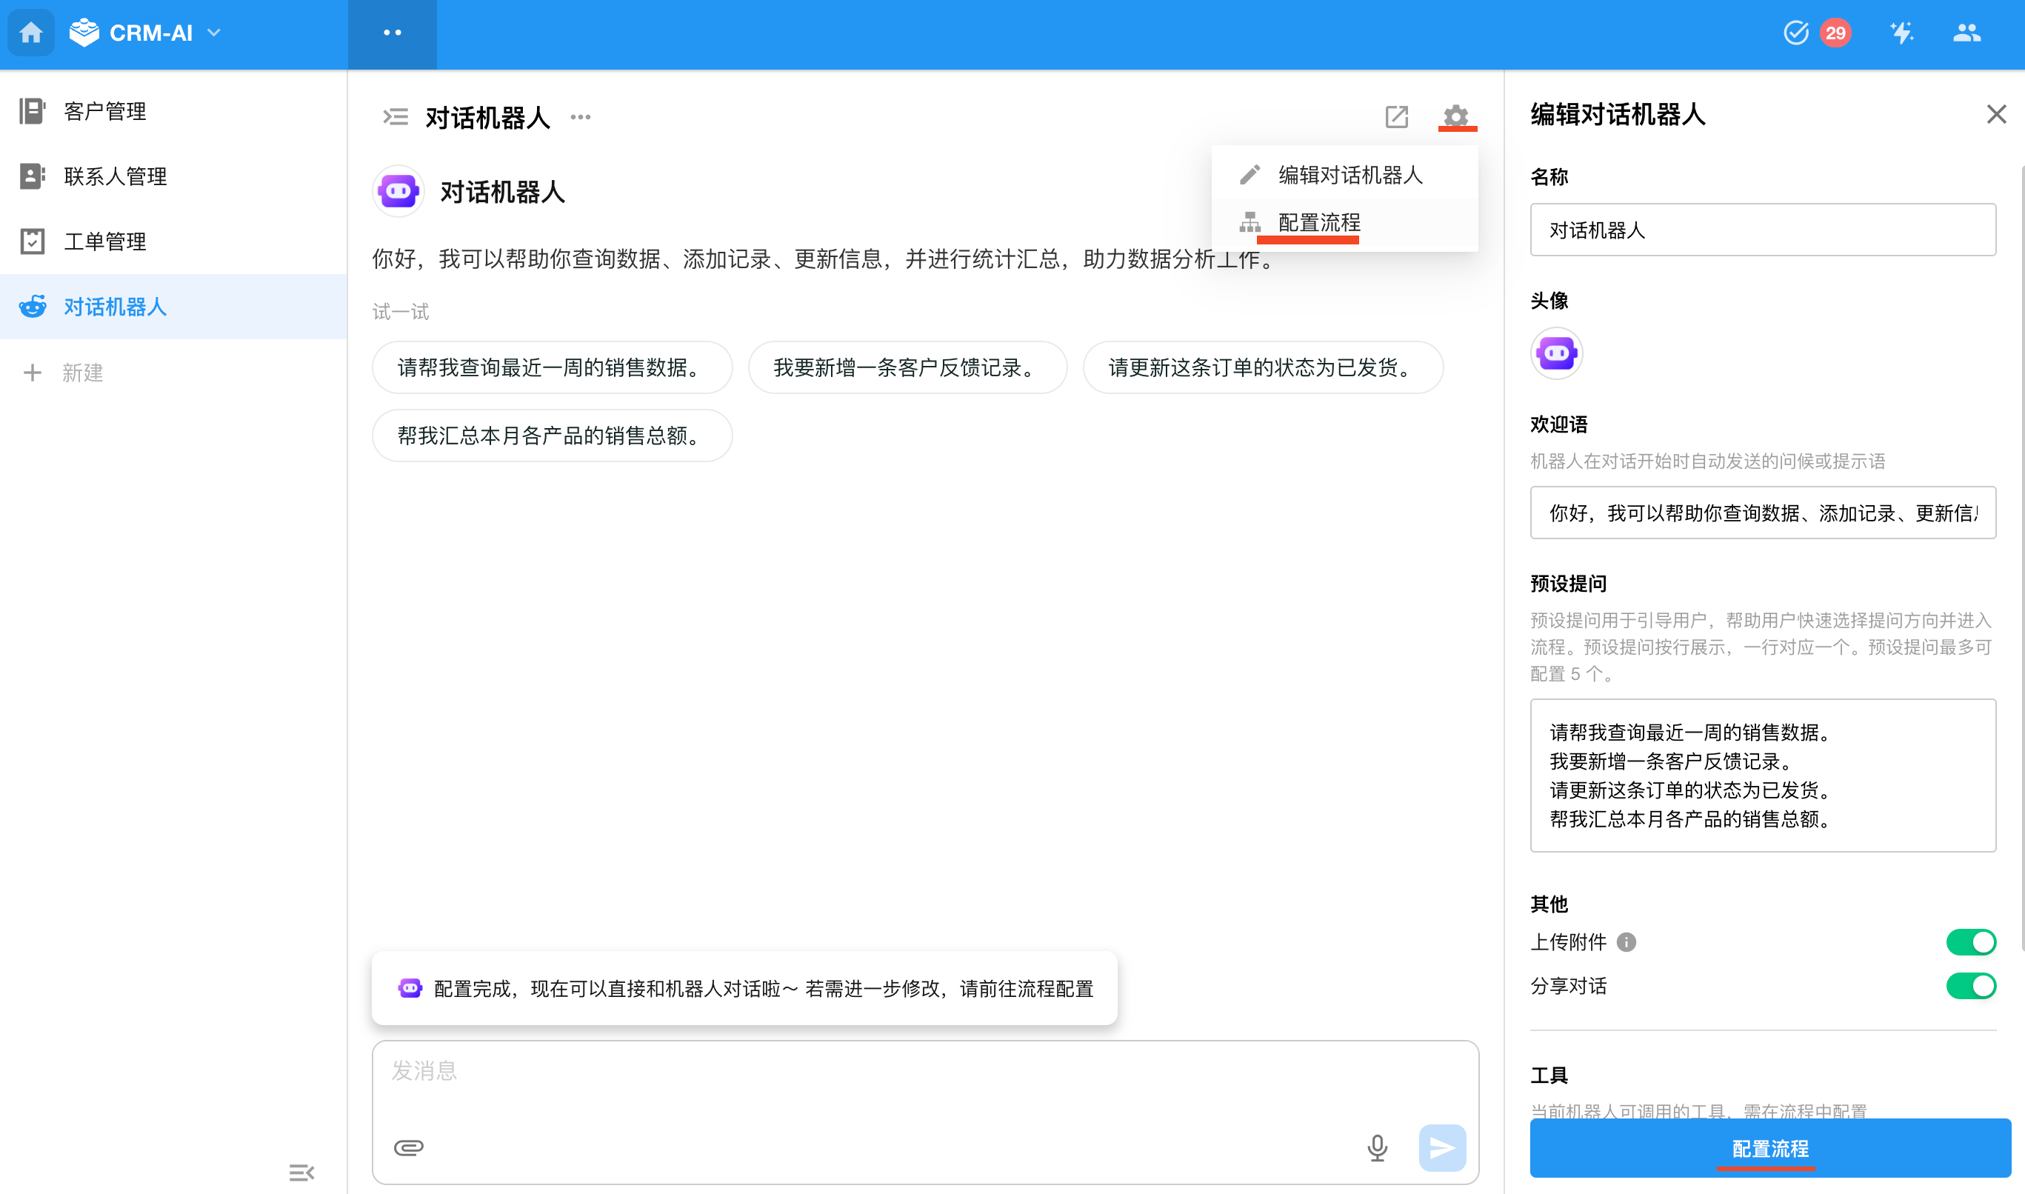This screenshot has width=2025, height=1194.
Task: Open the pending tasks checkmark icon
Action: tap(1795, 33)
